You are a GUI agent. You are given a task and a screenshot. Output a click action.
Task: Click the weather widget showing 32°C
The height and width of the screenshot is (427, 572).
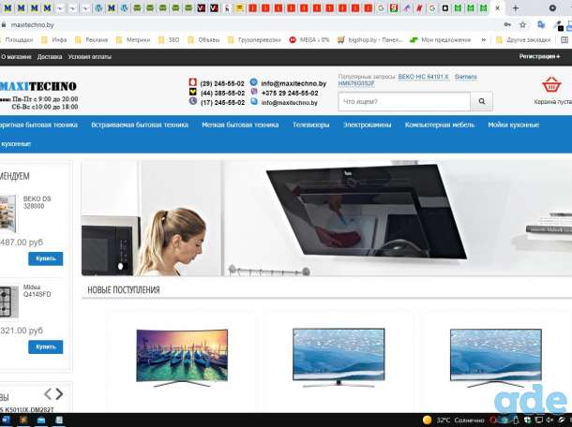[453, 420]
